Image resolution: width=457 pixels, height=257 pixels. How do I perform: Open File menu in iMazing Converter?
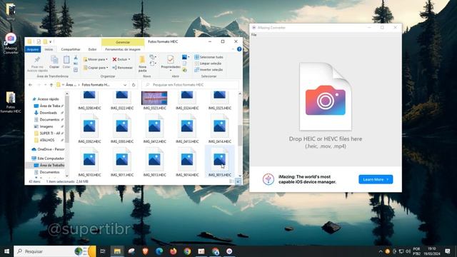[x=254, y=35]
